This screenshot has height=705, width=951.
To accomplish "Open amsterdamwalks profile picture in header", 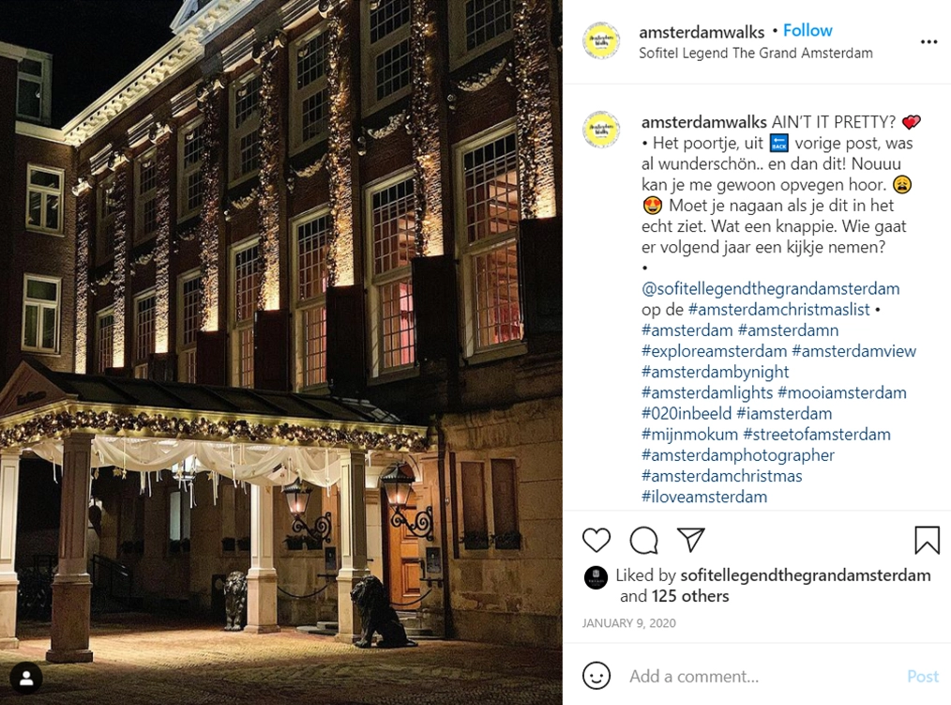I will [601, 41].
